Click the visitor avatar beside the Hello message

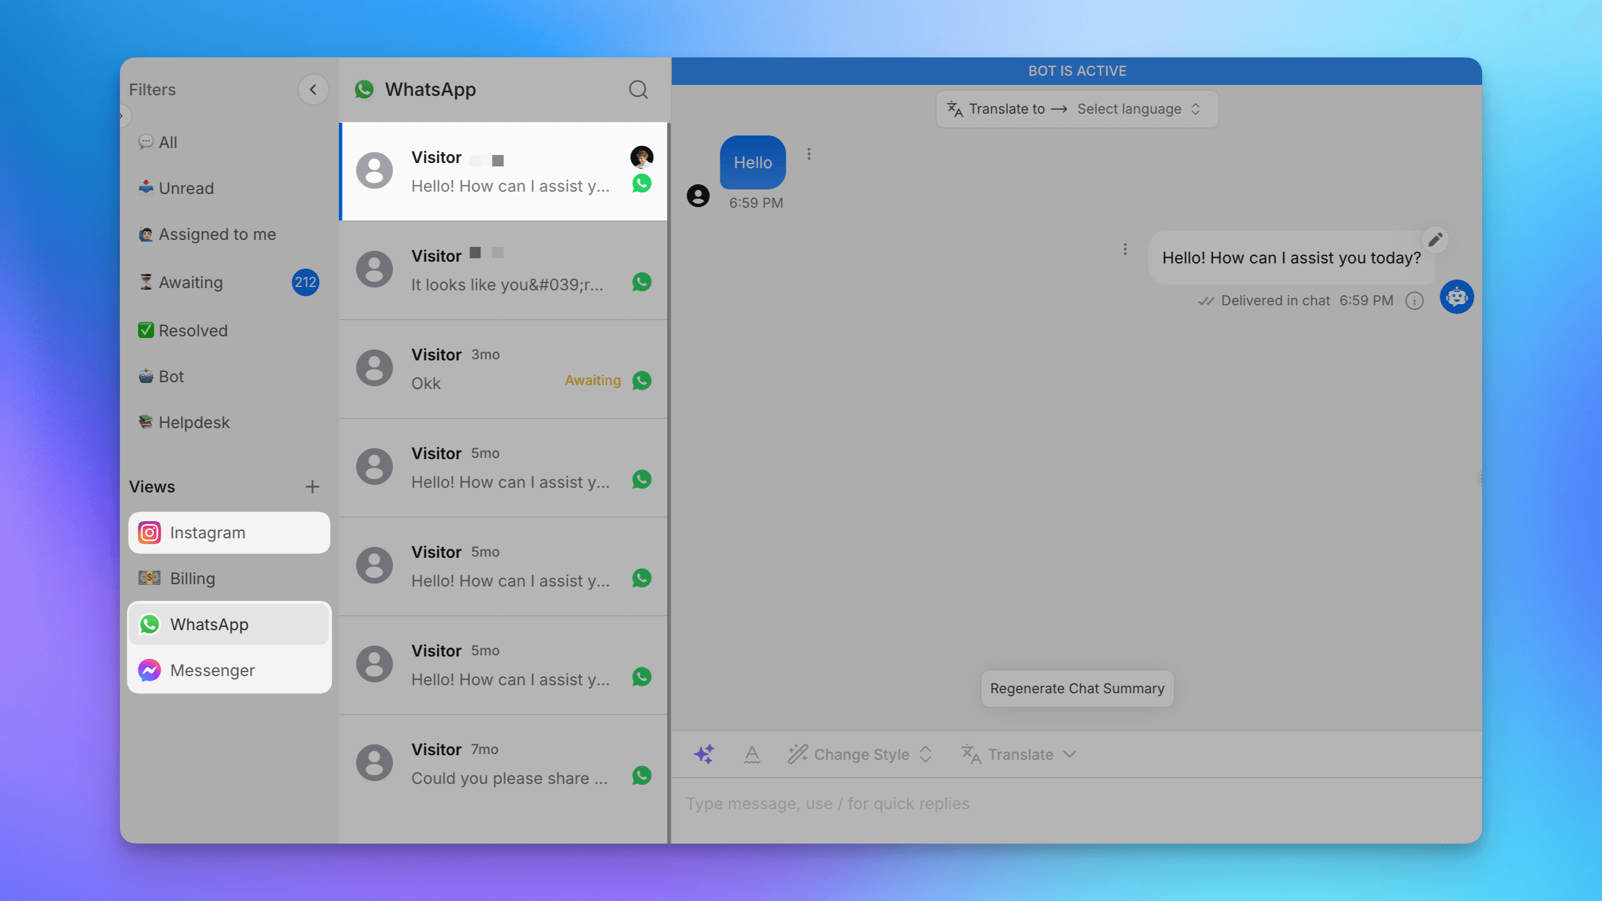pyautogui.click(x=698, y=196)
